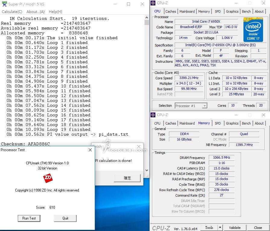Click the Tools button in CPU-Z
The image size is (270, 231).
tap(209, 228)
